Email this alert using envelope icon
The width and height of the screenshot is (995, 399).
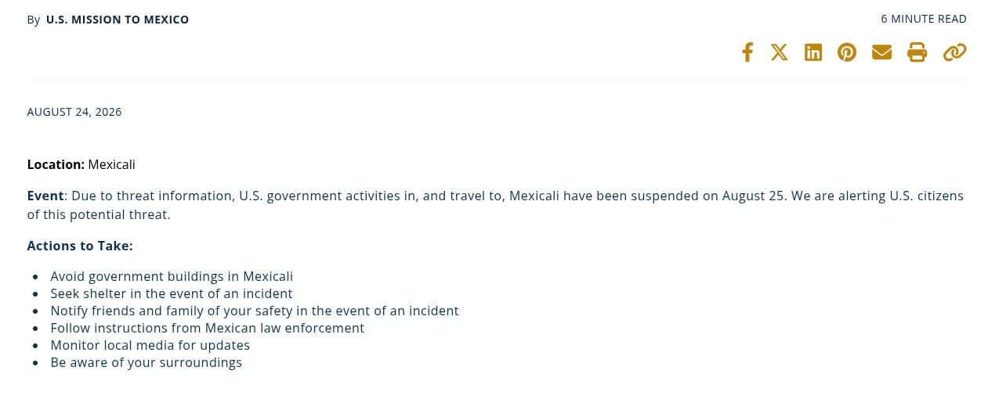pos(882,52)
